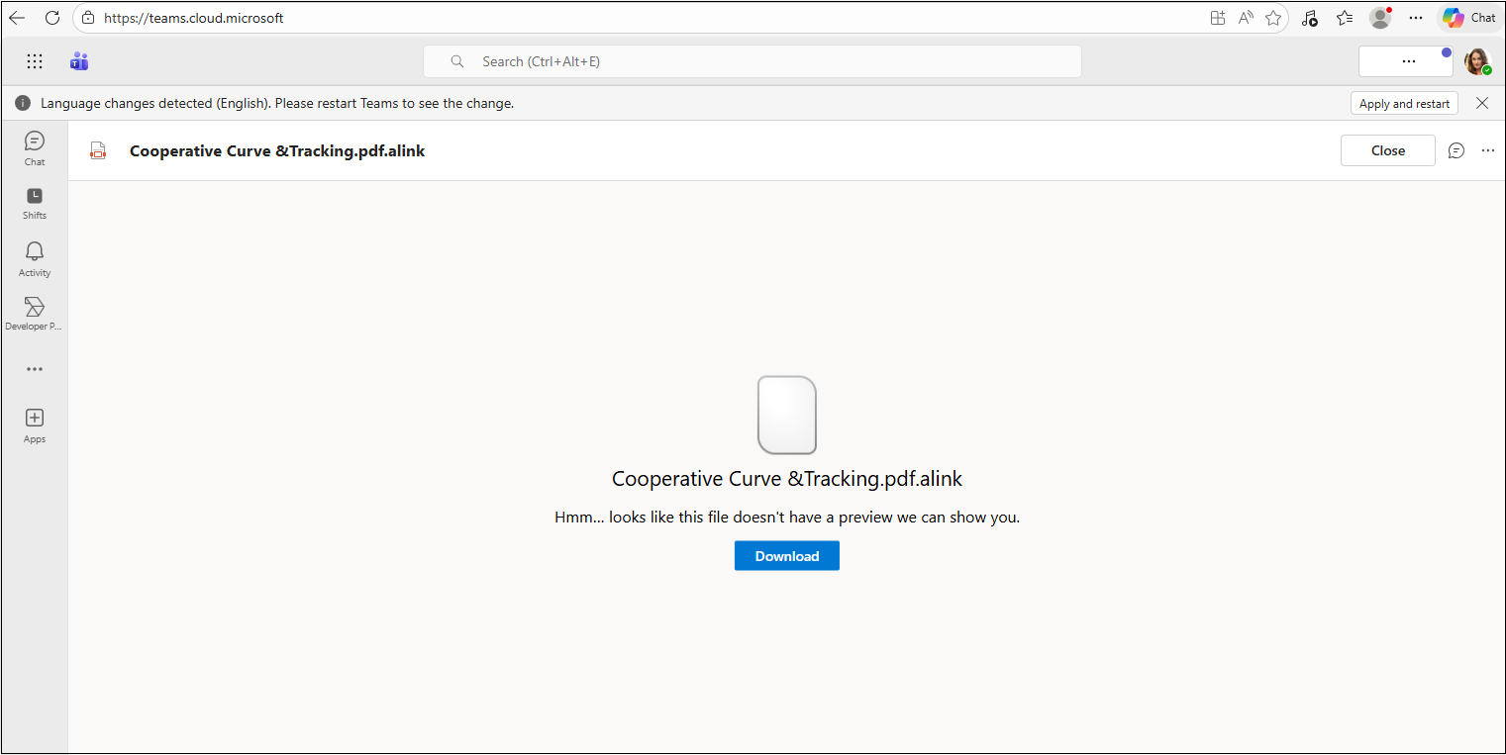Image resolution: width=1506 pixels, height=755 pixels.
Task: Toggle Read aloud in address bar
Action: point(1246,18)
